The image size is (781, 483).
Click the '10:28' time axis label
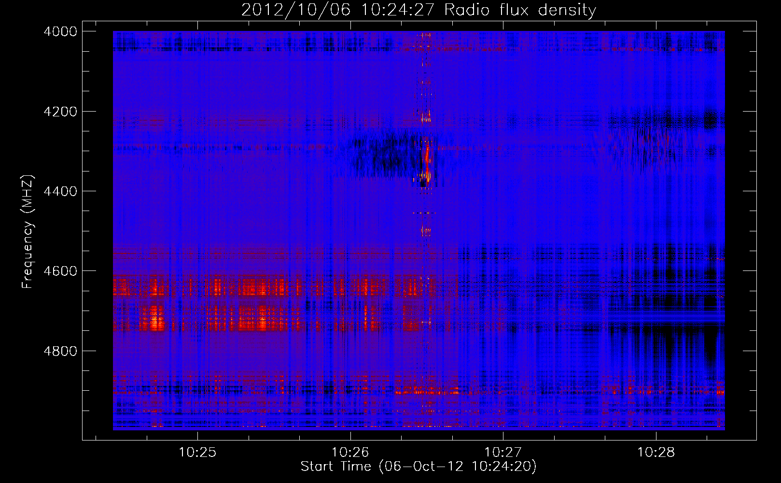(656, 453)
